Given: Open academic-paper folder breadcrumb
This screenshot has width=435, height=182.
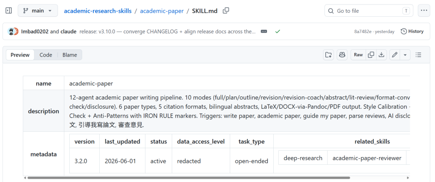Looking at the screenshot, I should point(162,11).
